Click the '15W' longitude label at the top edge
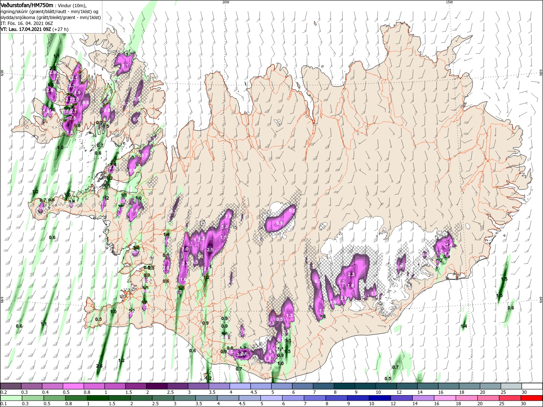 pyautogui.click(x=449, y=2)
